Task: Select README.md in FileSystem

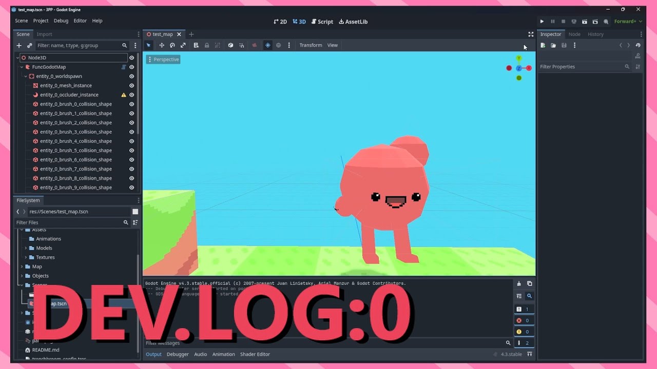Action: point(46,350)
